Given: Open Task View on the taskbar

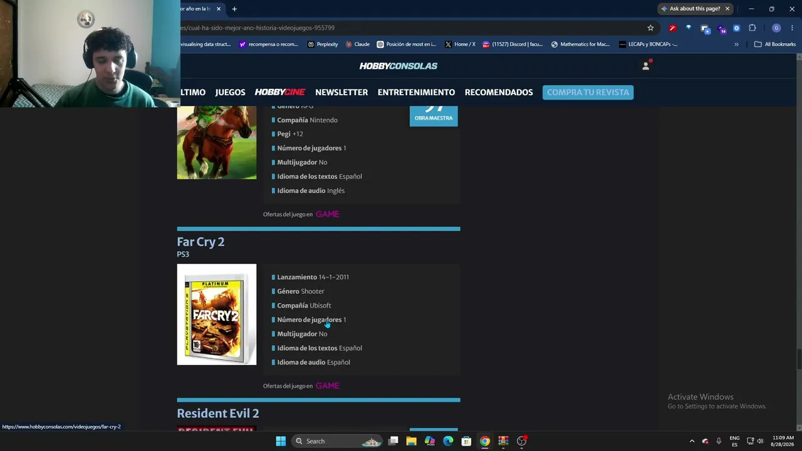Looking at the screenshot, I should pyautogui.click(x=393, y=441).
